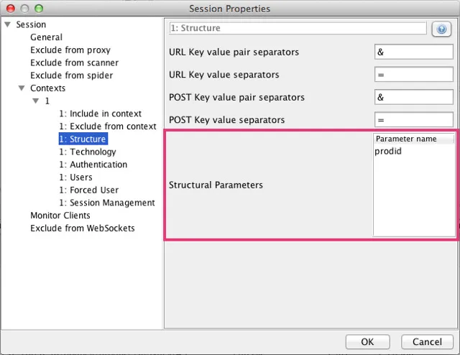Click the help icon button

click(441, 29)
